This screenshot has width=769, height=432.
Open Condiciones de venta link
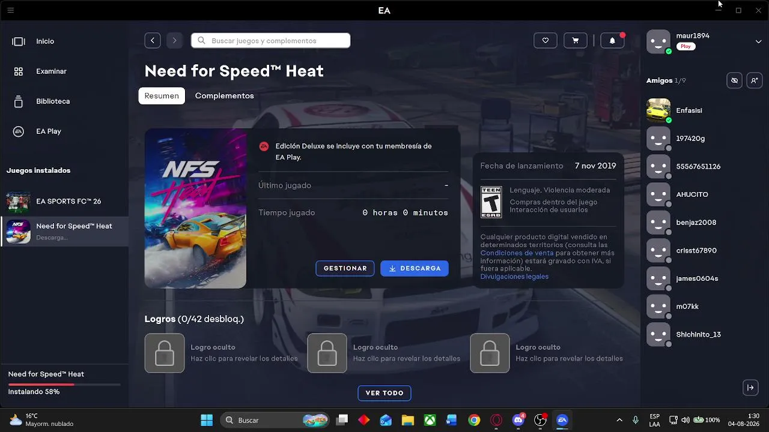[x=517, y=253]
